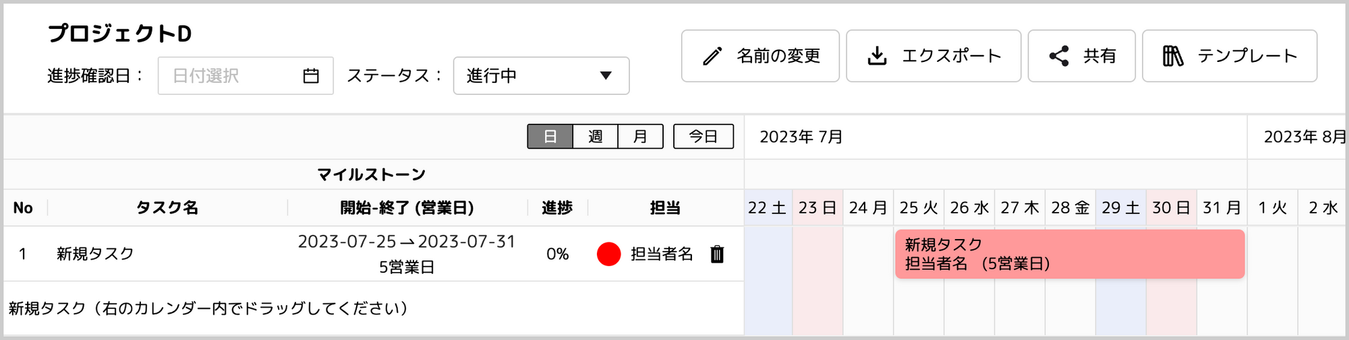Click the 0% progress value

tap(557, 254)
